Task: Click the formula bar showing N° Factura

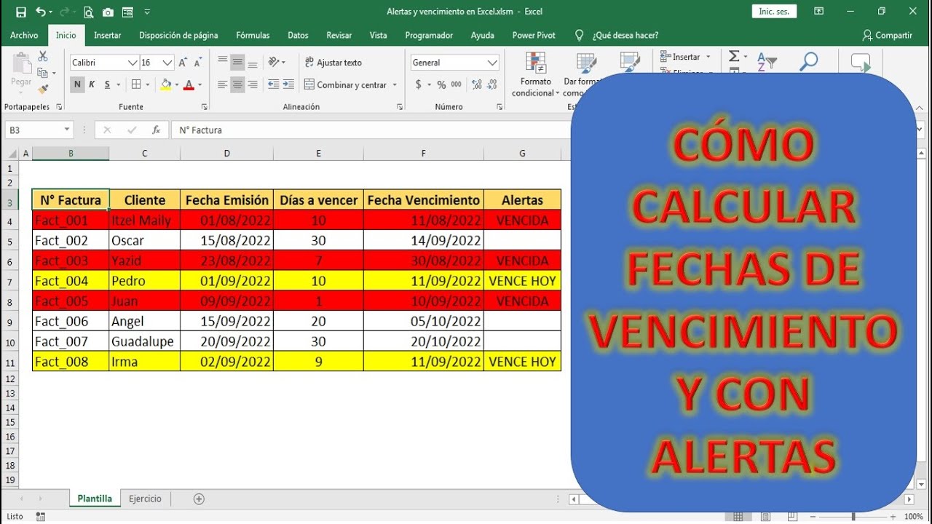Action: point(370,130)
